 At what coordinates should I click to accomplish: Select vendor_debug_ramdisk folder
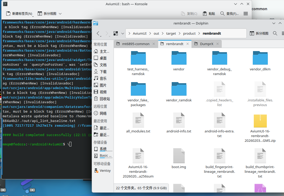(x=219, y=63)
